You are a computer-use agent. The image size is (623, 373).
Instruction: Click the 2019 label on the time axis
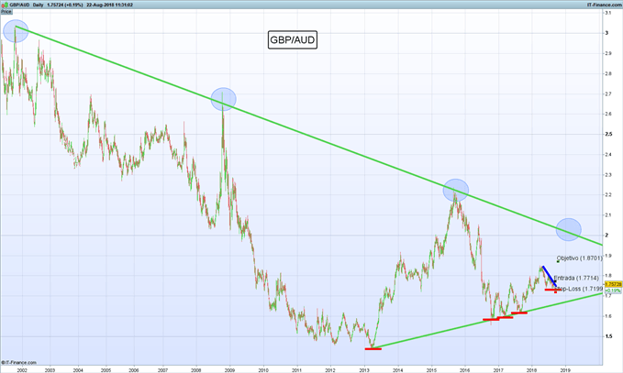pos(566,370)
